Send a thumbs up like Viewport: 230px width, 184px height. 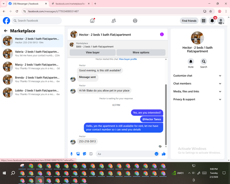pyautogui.click(x=164, y=154)
